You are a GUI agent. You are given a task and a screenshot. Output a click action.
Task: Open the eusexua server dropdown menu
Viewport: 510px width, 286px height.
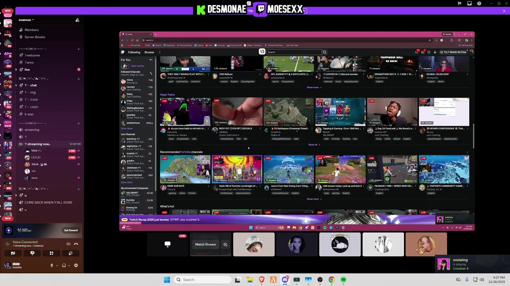tap(27, 20)
